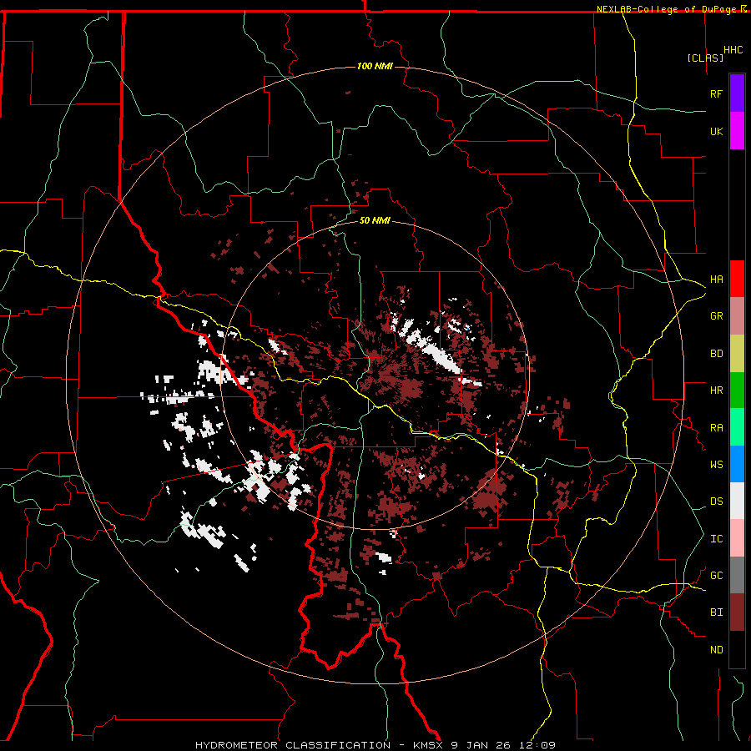751x751 pixels.
Task: Click the RA light green legend swatch
Action: point(737,427)
